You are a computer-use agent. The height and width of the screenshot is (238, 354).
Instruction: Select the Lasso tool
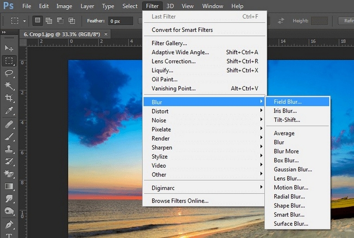[x=9, y=73]
